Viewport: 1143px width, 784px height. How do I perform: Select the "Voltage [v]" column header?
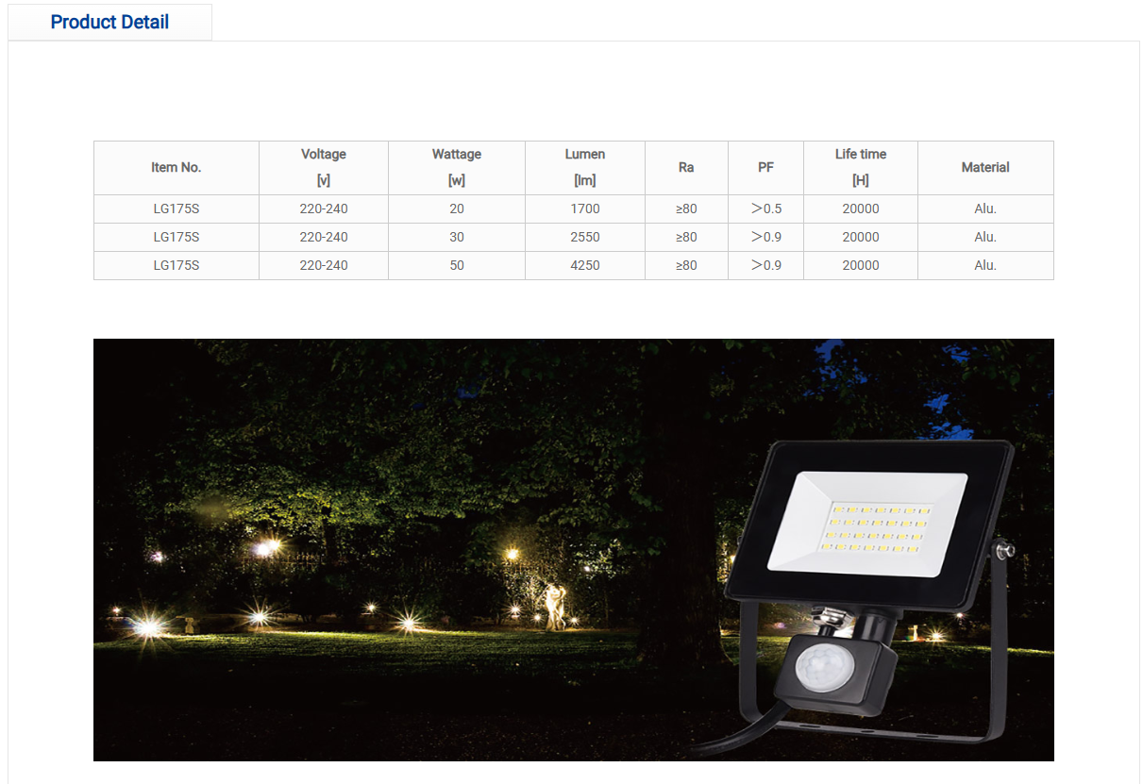coord(324,168)
